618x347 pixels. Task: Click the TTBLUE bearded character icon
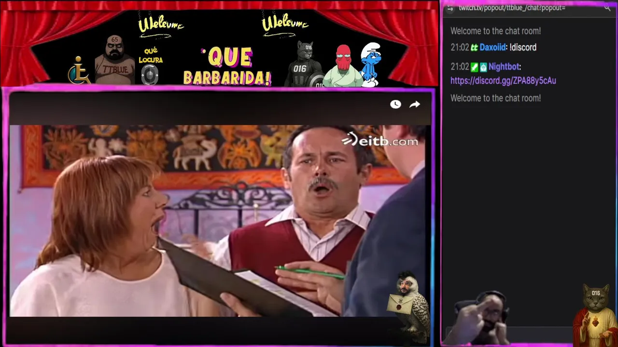coord(114,60)
